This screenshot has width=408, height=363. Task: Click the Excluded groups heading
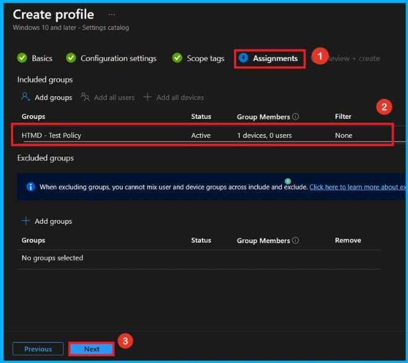46,158
